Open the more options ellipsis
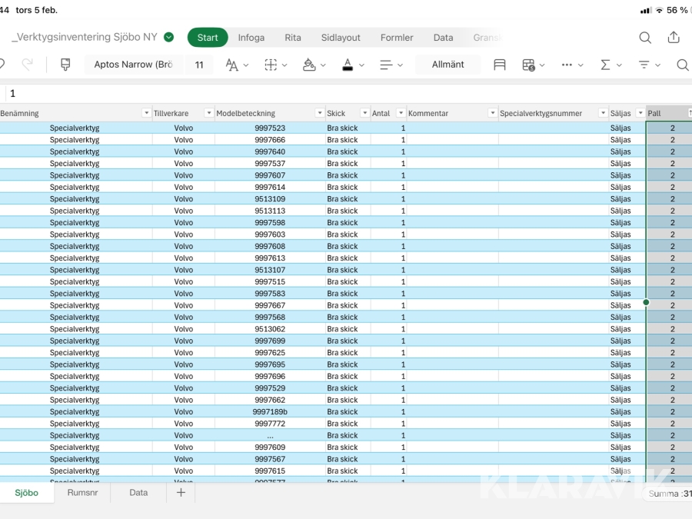Viewport: 692px width, 519px height. tap(567, 65)
